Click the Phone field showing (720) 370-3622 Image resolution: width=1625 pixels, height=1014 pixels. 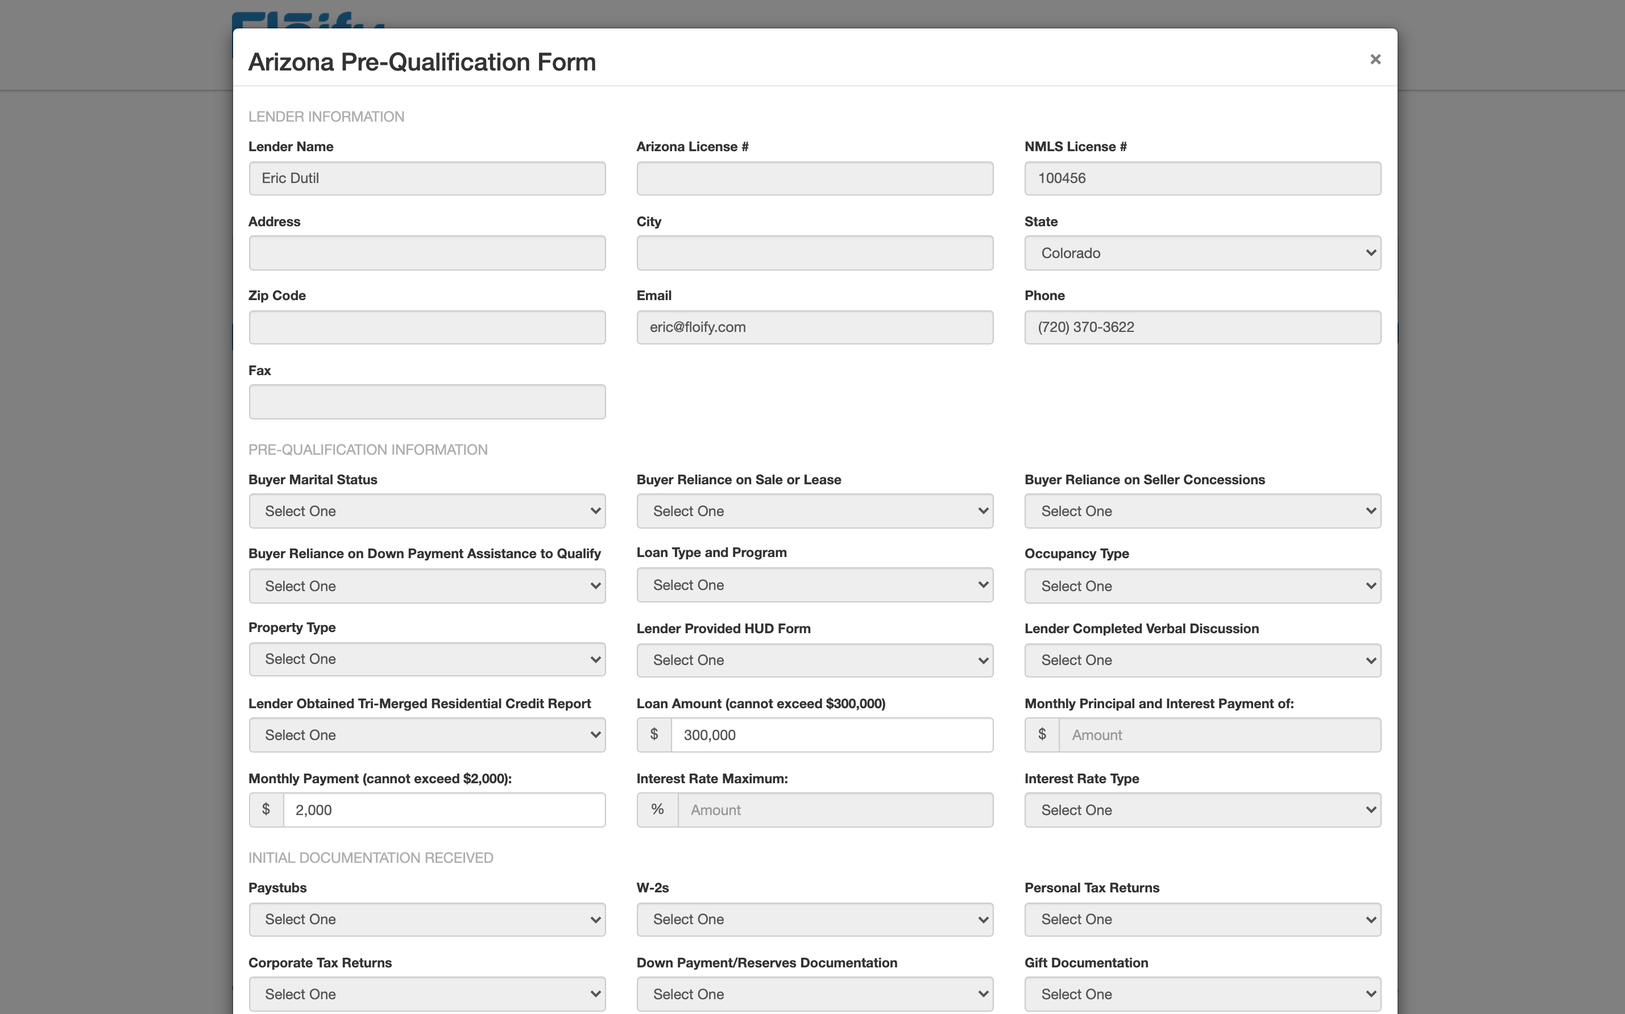coord(1202,327)
